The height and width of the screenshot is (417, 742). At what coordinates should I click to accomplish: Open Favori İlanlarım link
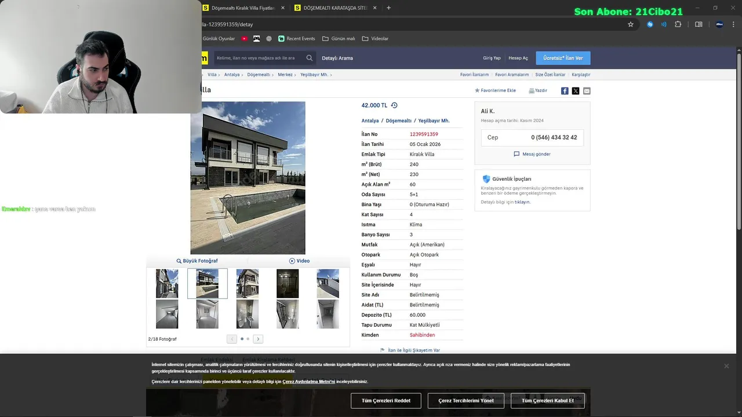click(x=474, y=75)
